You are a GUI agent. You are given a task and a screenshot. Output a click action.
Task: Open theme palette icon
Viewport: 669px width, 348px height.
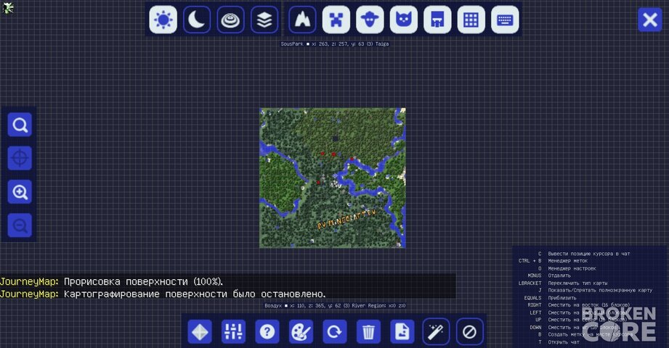pos(301,331)
